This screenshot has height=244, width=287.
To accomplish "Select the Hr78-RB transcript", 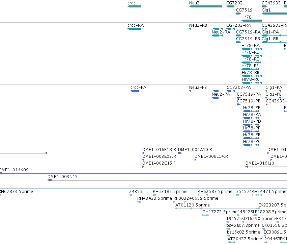I will pos(252,76).
